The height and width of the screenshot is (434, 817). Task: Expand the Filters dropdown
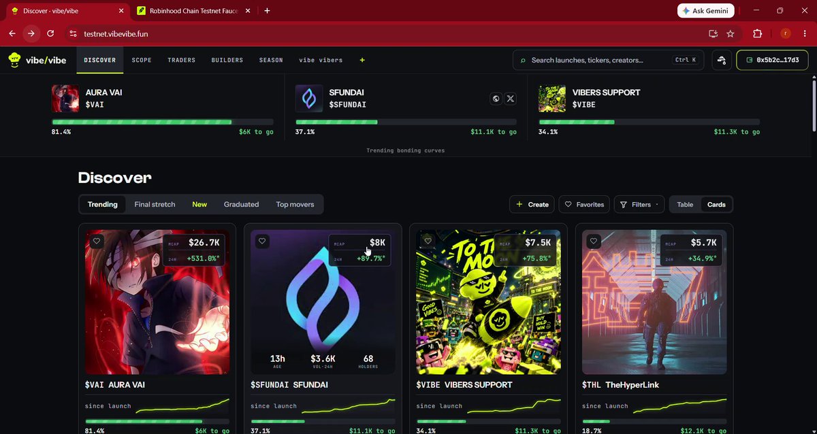pos(639,204)
